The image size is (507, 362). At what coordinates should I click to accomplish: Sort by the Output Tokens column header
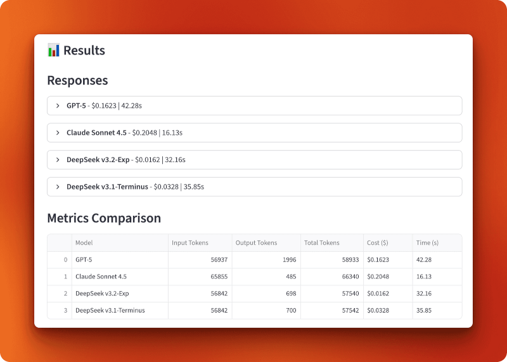pyautogui.click(x=266, y=243)
